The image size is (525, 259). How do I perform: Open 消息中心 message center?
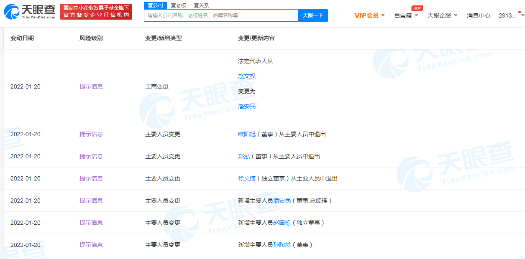point(479,15)
